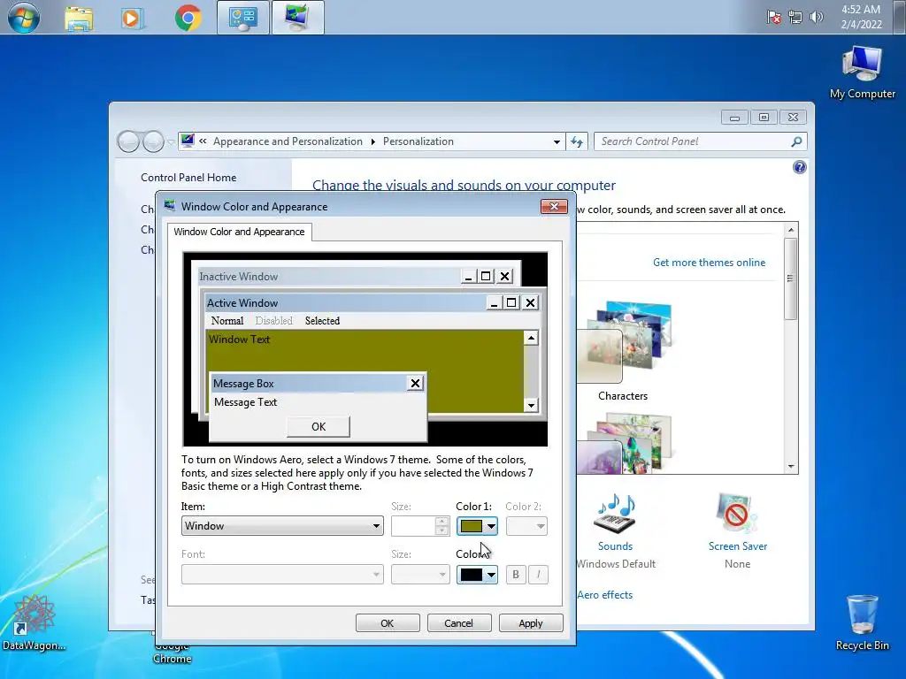Switch to the Personalization taskbar button
Image resolution: width=906 pixels, height=679 pixels.
pyautogui.click(x=297, y=18)
